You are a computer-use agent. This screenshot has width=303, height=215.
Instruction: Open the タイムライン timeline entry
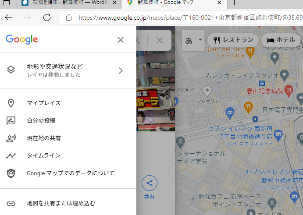coord(44,155)
